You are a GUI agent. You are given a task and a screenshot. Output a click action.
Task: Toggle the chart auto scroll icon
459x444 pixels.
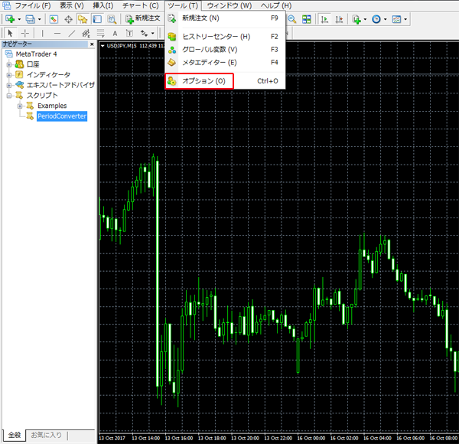coord(325,19)
